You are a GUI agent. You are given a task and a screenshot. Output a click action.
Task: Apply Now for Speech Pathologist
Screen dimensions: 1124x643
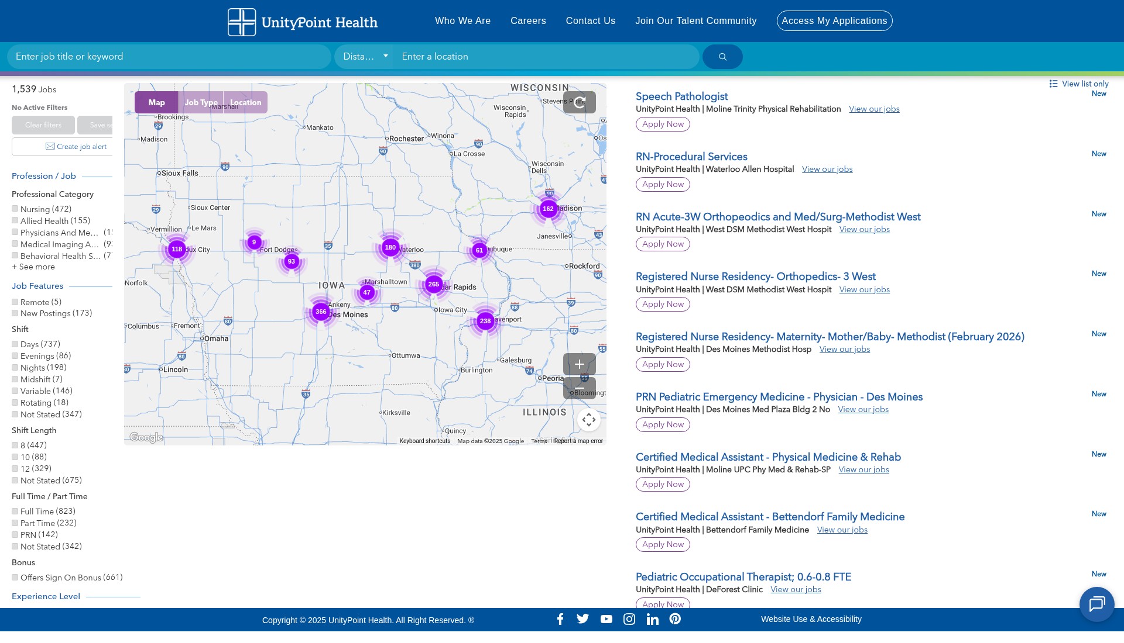tap(663, 124)
